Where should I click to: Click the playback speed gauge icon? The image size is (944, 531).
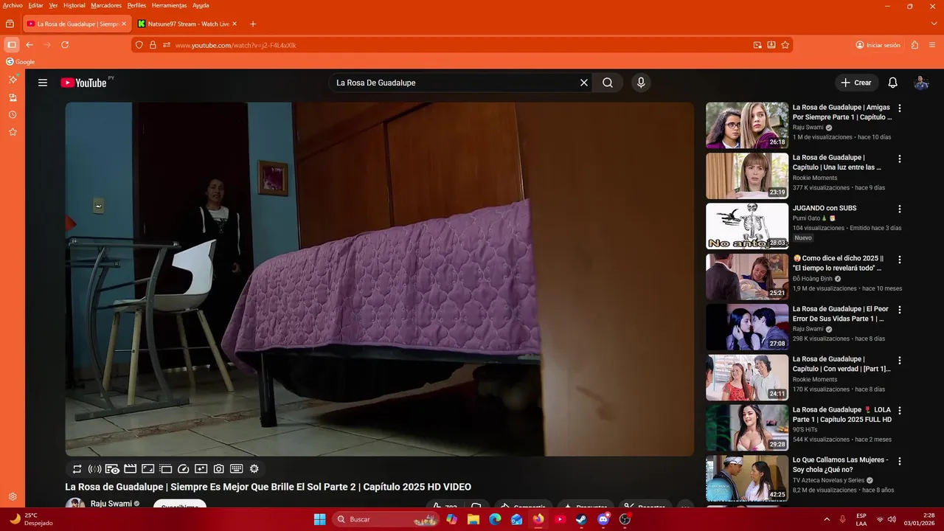[184, 469]
